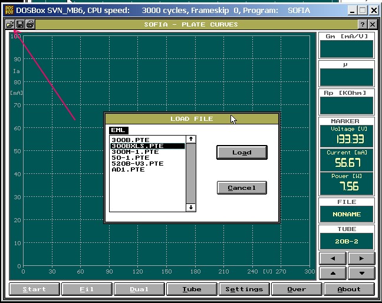Click the print icon in toolbar
Screen dimensions: 382x303
[29, 24]
